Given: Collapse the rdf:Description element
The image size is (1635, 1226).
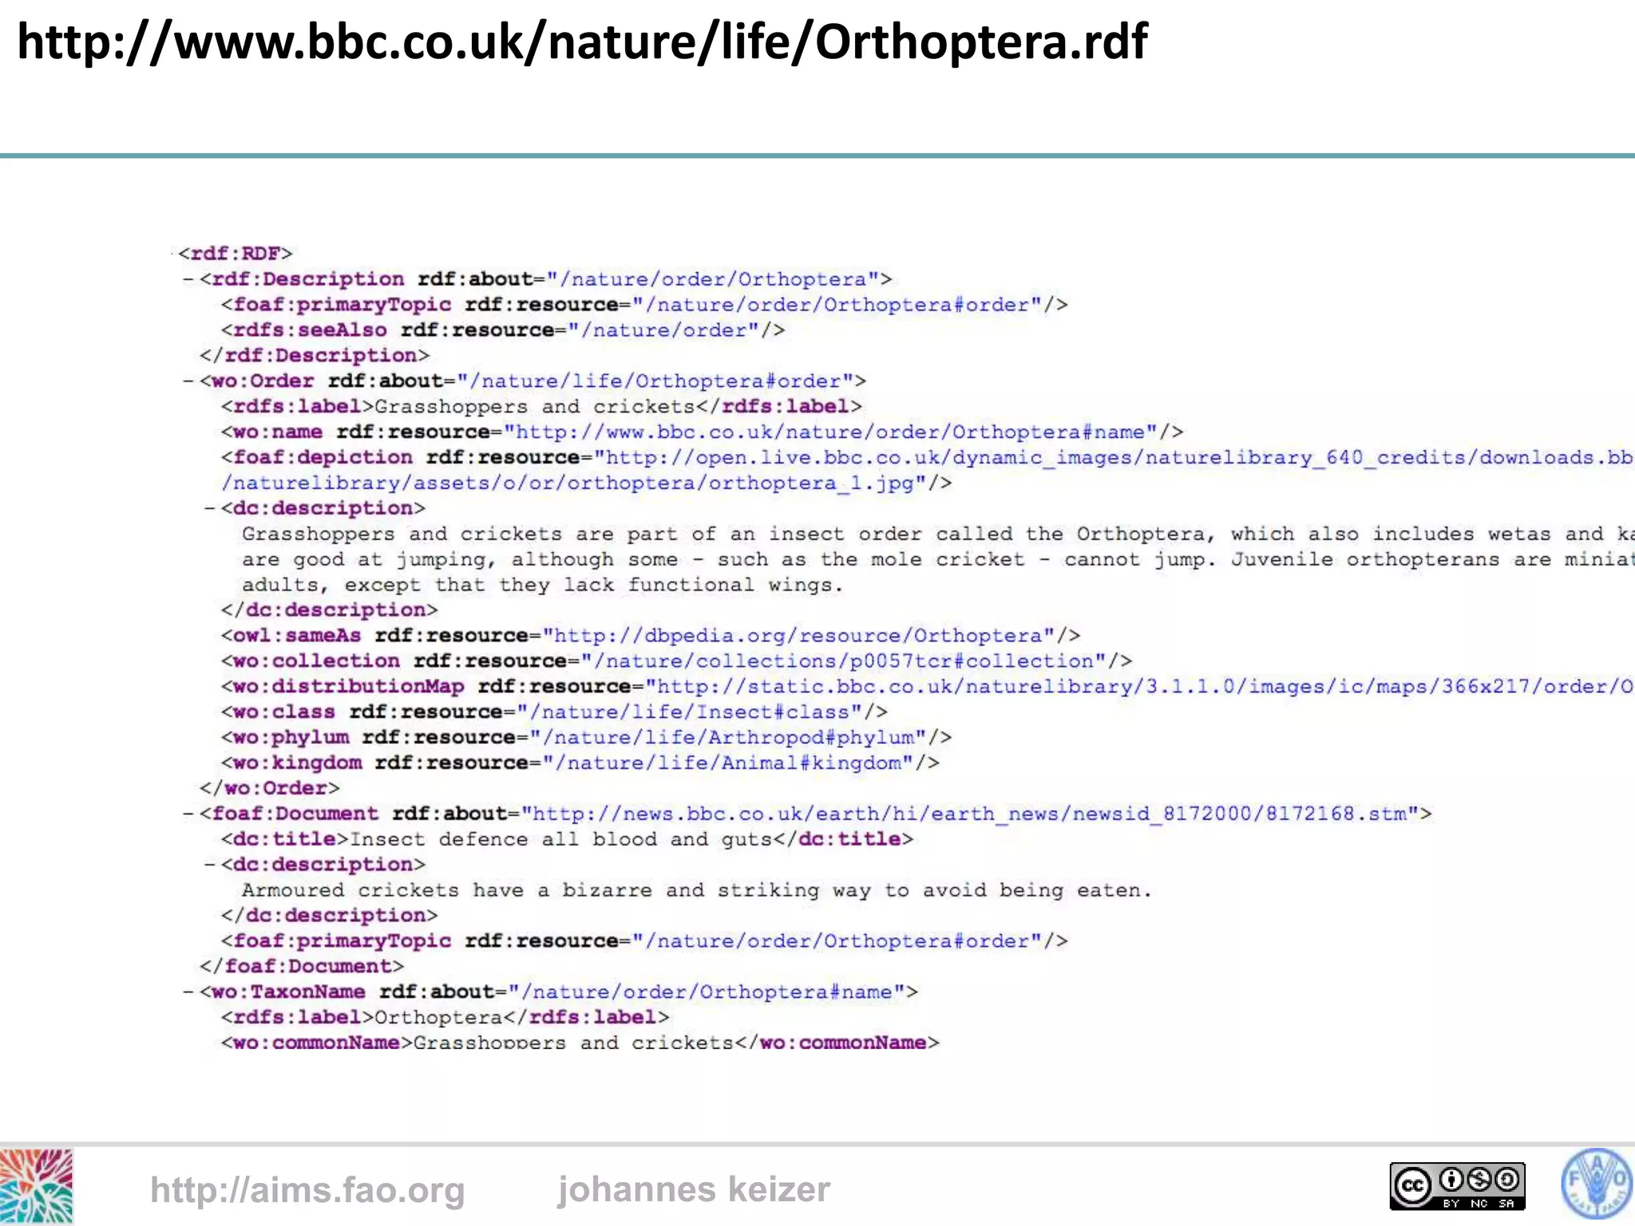Looking at the screenshot, I should [x=188, y=279].
